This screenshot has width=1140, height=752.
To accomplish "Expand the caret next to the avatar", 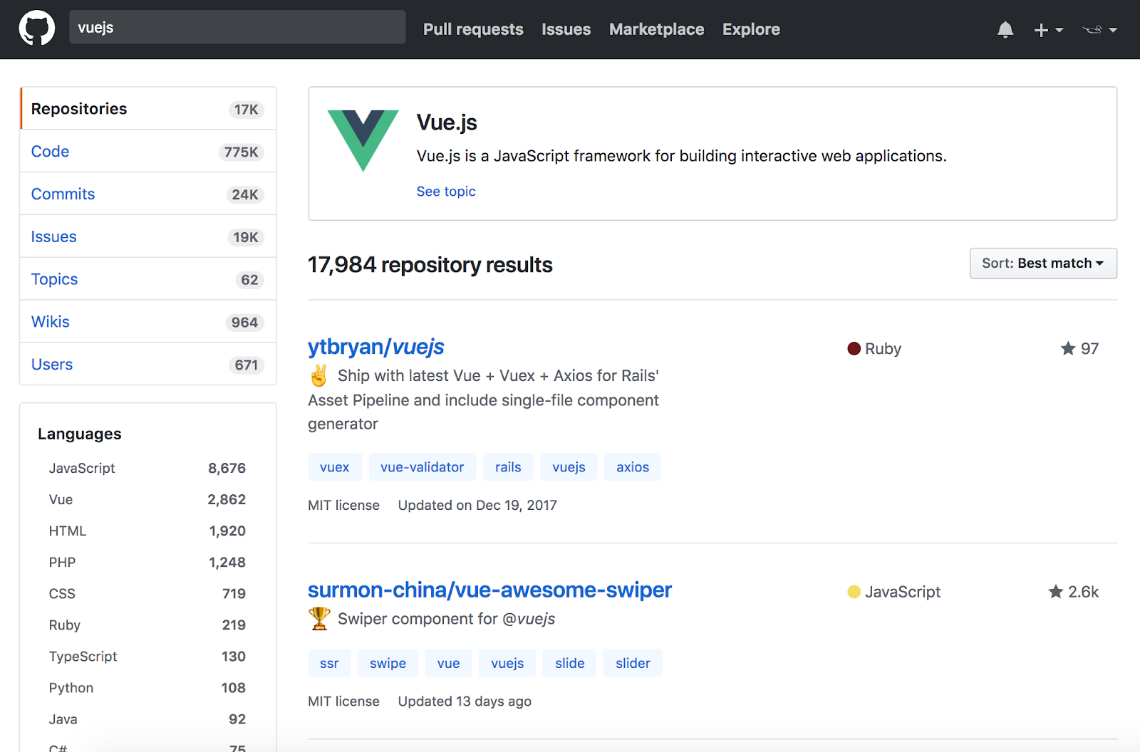I will (x=1113, y=30).
